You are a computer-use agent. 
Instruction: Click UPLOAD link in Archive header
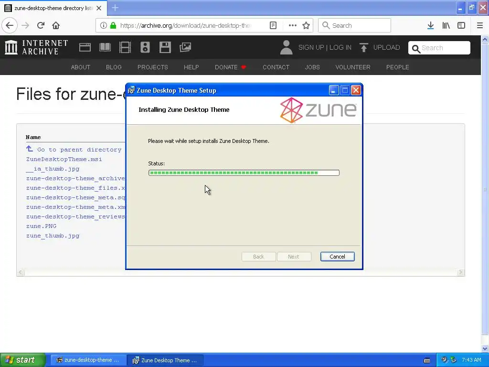click(386, 47)
